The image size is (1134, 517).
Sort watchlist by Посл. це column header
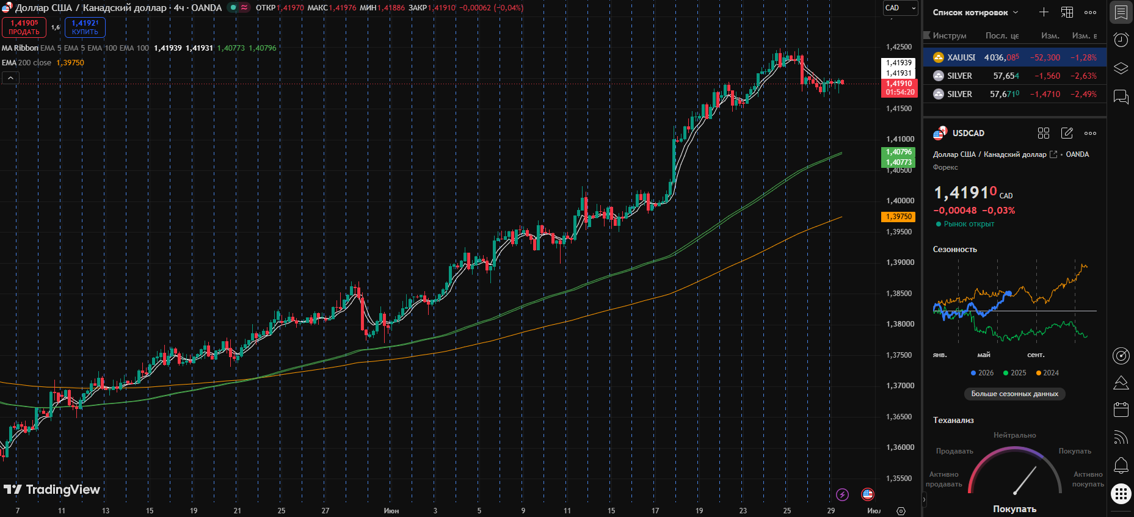click(x=1002, y=35)
